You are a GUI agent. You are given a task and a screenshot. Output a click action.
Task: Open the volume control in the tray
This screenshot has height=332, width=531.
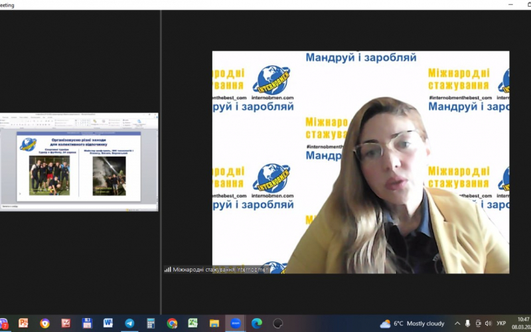click(488, 323)
